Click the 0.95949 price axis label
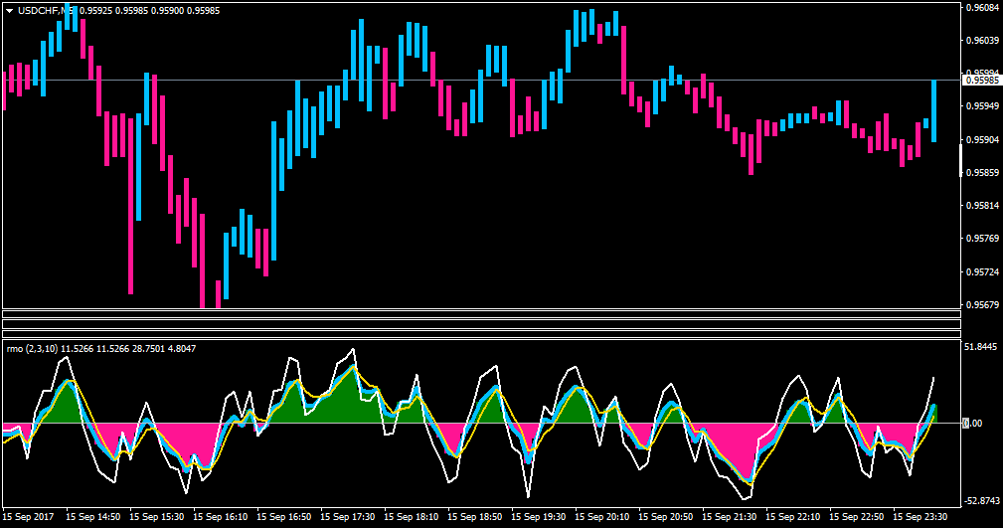The width and height of the screenshot is (1003, 528). point(982,106)
